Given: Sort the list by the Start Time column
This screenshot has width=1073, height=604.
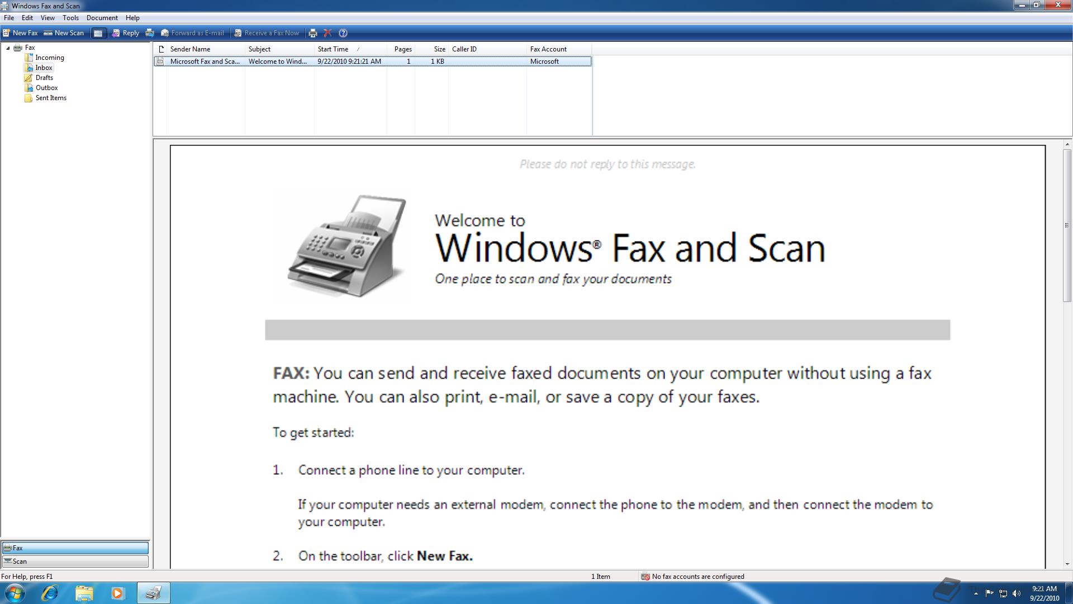Looking at the screenshot, I should [x=333, y=49].
